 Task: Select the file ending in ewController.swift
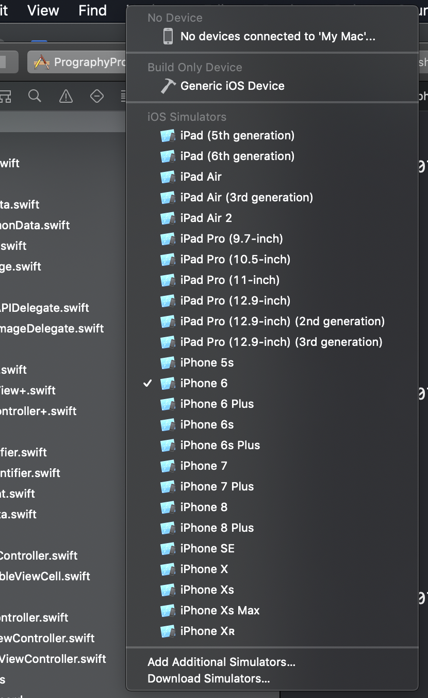tap(47, 638)
